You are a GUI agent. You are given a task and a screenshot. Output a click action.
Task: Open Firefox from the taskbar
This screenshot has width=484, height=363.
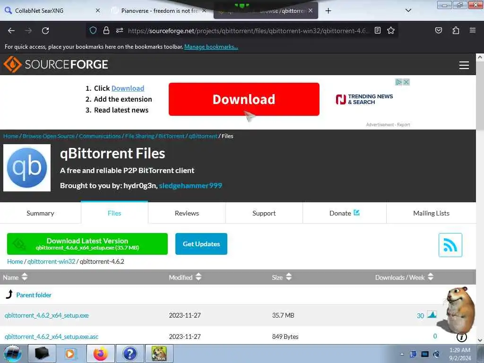click(101, 354)
